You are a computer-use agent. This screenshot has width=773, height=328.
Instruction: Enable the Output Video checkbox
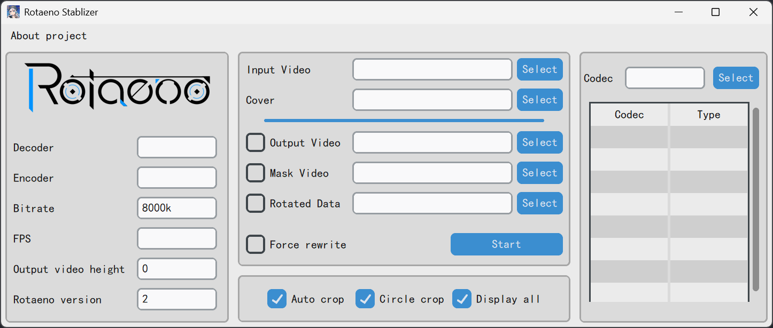click(x=256, y=142)
